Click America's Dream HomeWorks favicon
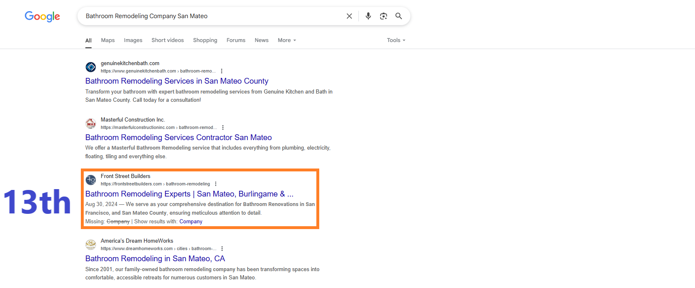This screenshot has width=695, height=288. click(x=91, y=244)
